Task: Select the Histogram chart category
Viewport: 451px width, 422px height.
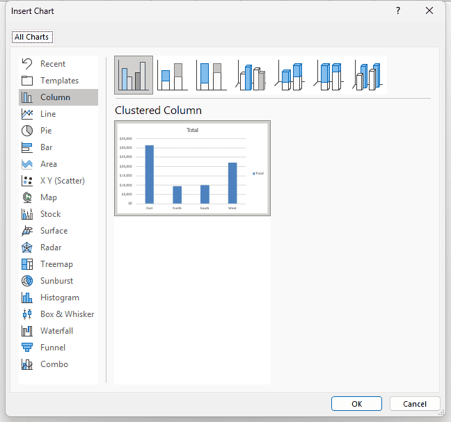Action: point(58,298)
